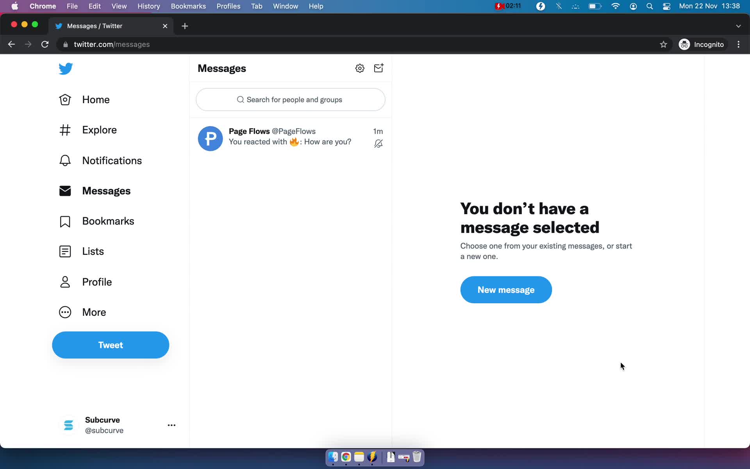Open the Window menu
Image resolution: width=750 pixels, height=469 pixels.
(x=286, y=6)
